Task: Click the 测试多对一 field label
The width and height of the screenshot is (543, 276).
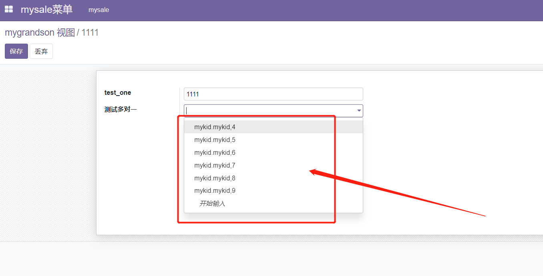Action: [x=121, y=109]
